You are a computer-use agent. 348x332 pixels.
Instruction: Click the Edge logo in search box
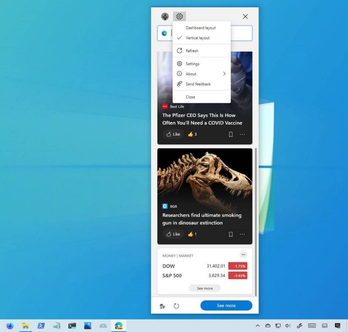coord(164,33)
